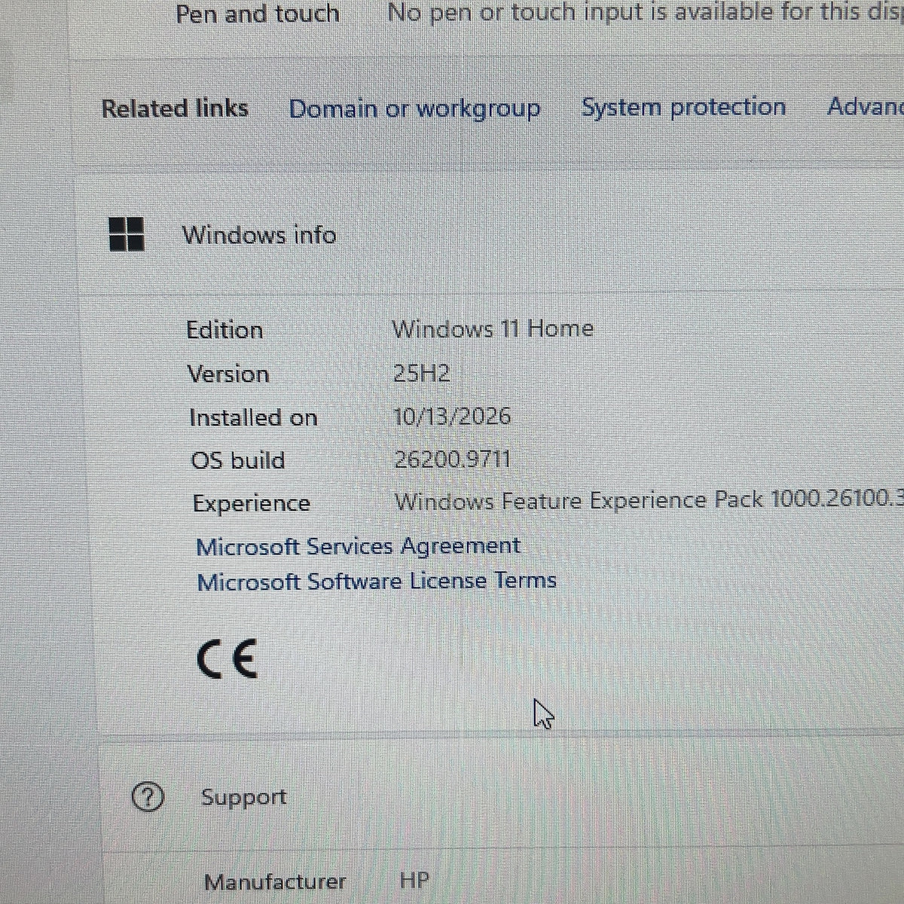The width and height of the screenshot is (904, 904).
Task: Click the Support question mark icon
Action: [147, 796]
